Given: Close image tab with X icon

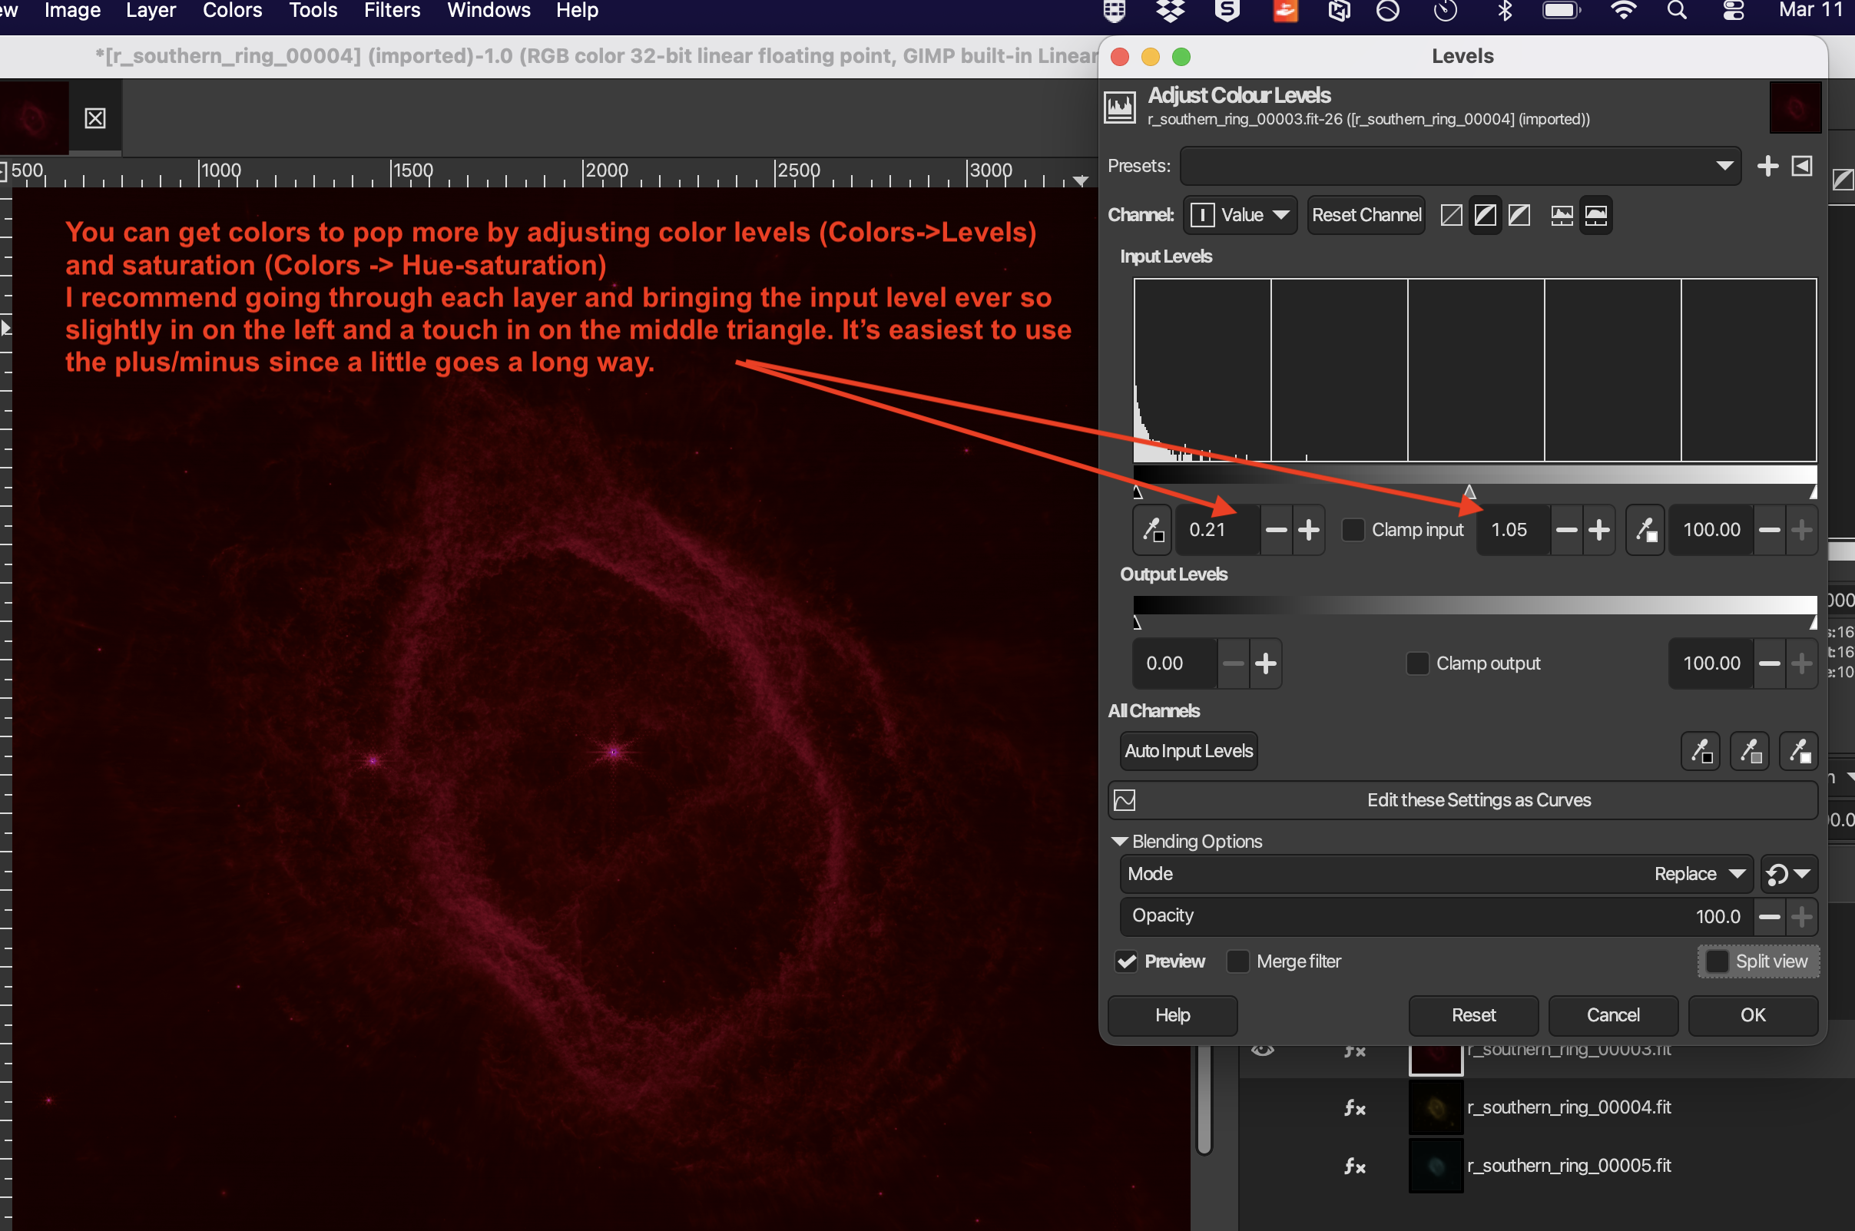Looking at the screenshot, I should [95, 118].
